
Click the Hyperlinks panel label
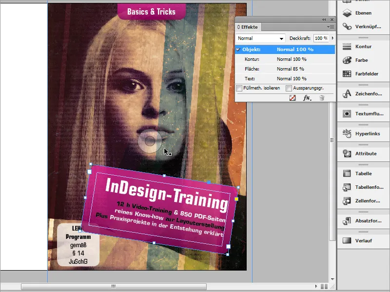pos(368,133)
